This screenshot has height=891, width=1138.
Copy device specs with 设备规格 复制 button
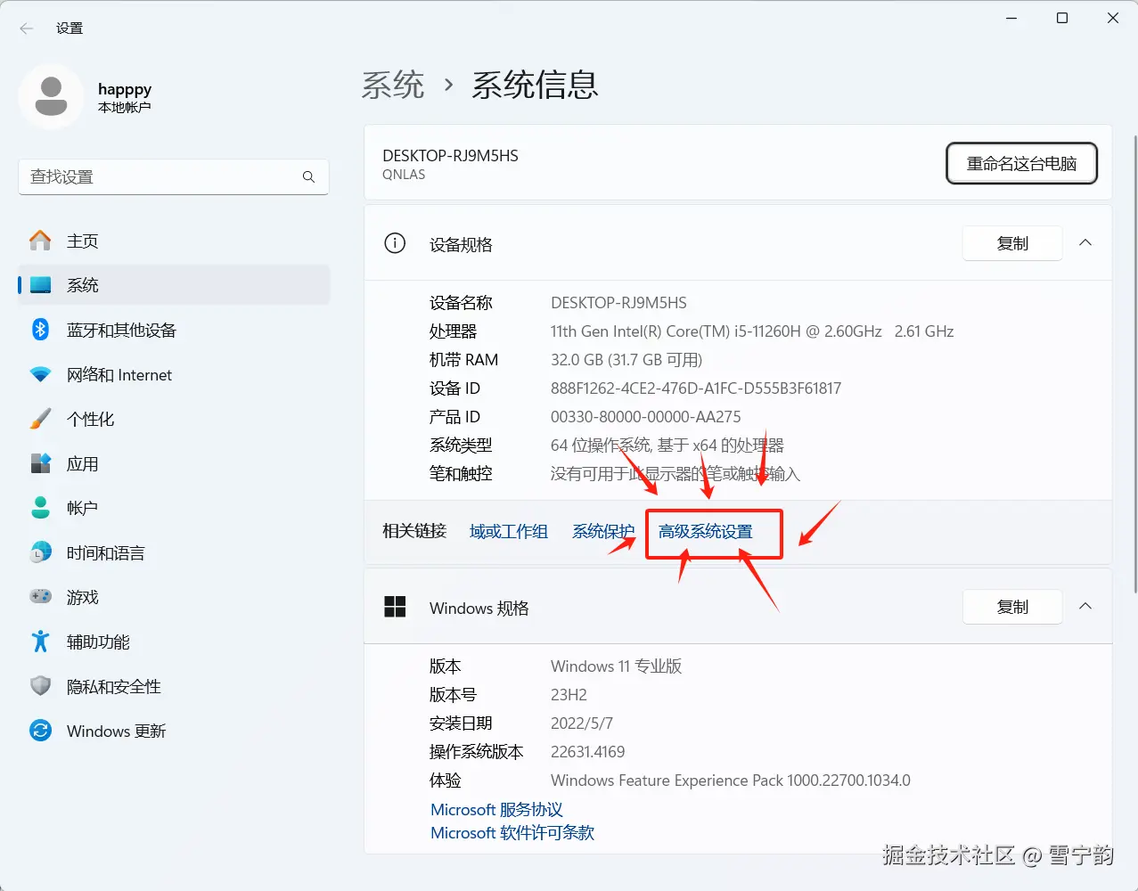click(1012, 243)
